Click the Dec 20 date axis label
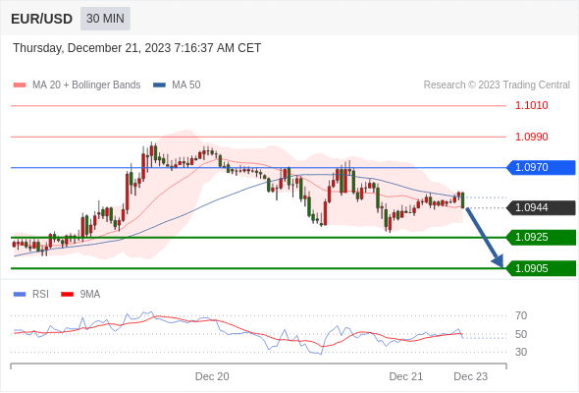Viewport: 579px width, 393px height. [212, 376]
